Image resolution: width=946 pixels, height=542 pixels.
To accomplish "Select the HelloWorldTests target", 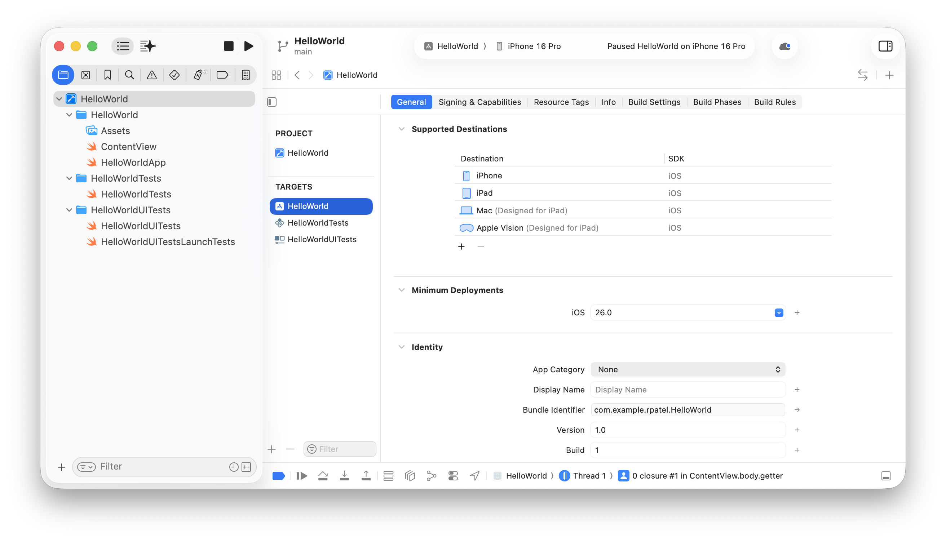I will tap(321, 223).
